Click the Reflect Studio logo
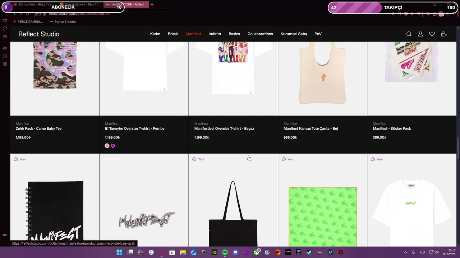460x258 pixels. [39, 34]
